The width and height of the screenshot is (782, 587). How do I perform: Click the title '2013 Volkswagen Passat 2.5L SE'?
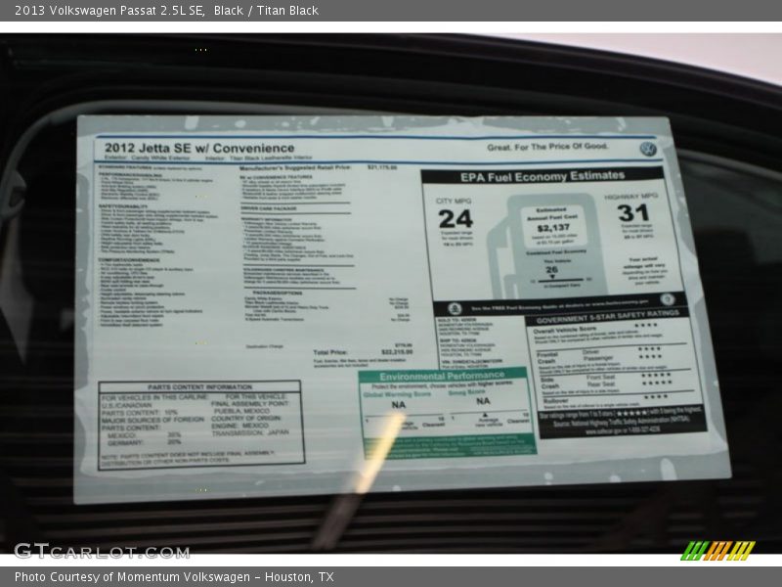point(109,11)
